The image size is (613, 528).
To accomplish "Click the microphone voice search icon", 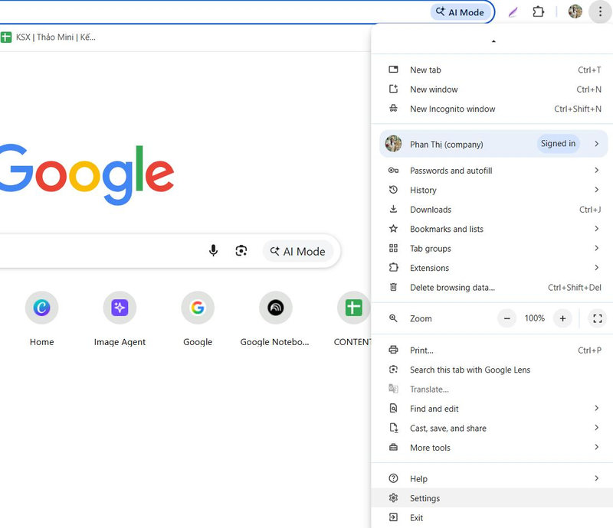I will tap(213, 251).
